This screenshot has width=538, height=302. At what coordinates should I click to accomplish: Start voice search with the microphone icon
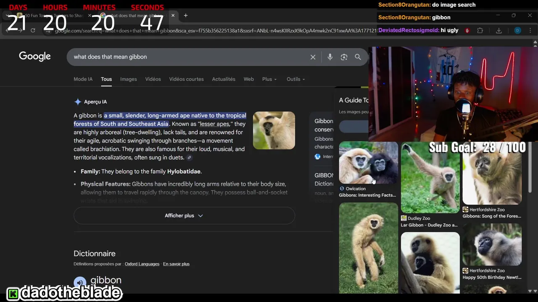330,57
